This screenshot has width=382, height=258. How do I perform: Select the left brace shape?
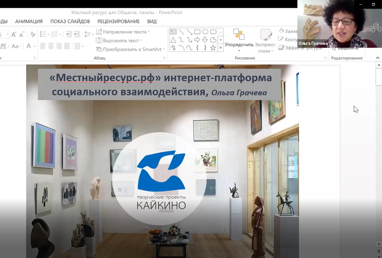coord(197,48)
